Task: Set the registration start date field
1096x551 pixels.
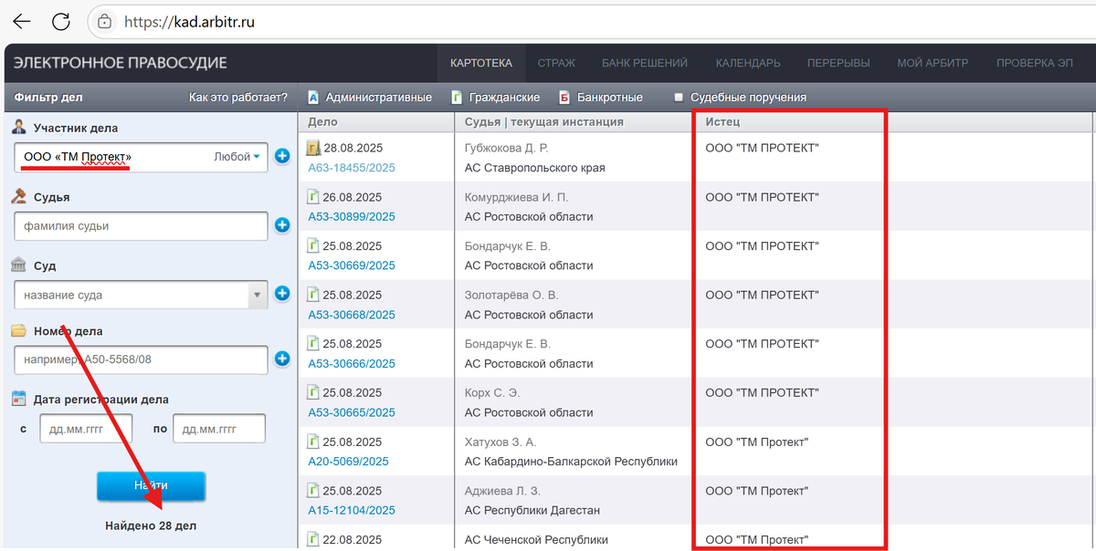Action: coord(86,428)
